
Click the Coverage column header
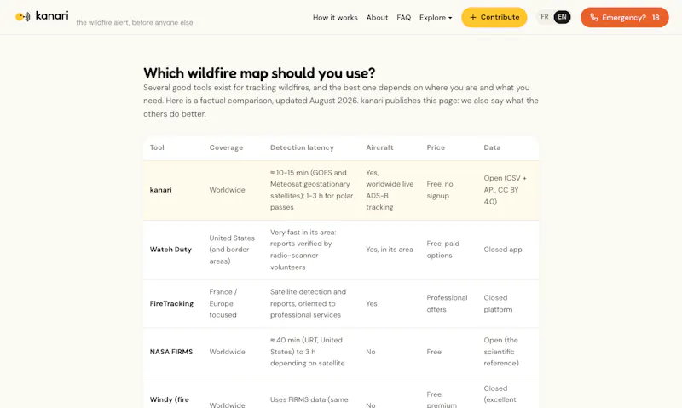[226, 147]
